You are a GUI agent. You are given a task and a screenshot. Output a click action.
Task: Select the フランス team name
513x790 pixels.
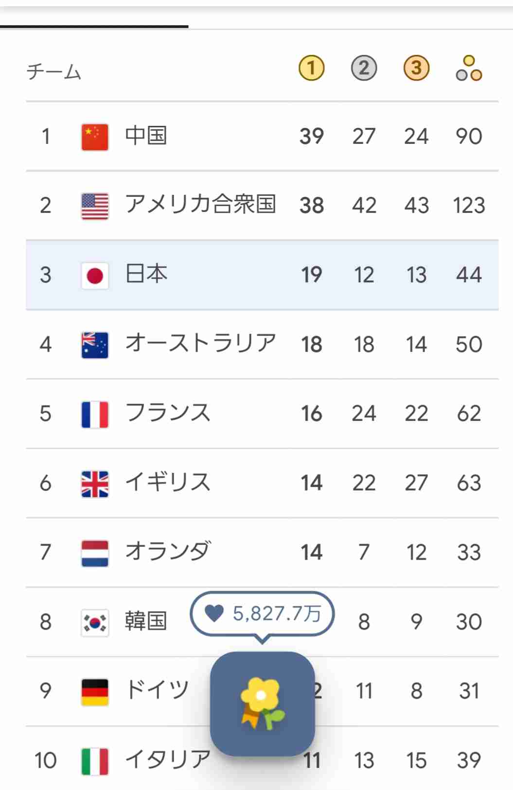click(x=168, y=413)
